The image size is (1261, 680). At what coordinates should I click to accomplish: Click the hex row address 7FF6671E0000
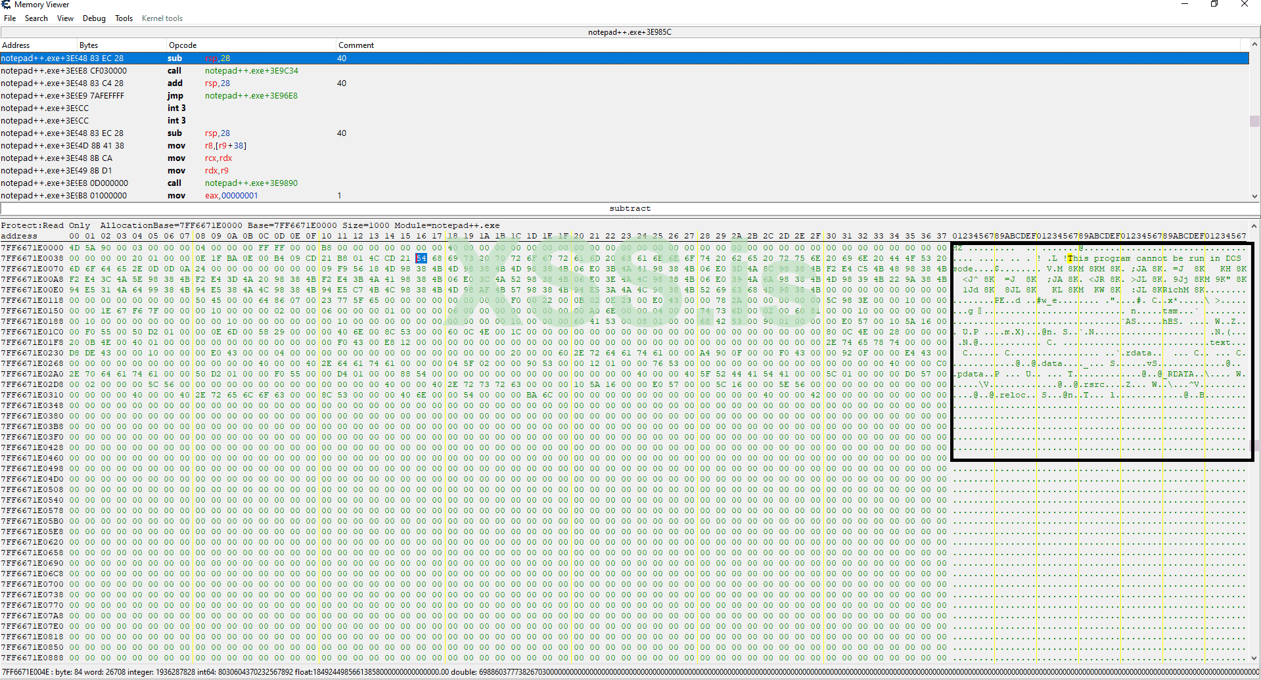tap(32, 248)
